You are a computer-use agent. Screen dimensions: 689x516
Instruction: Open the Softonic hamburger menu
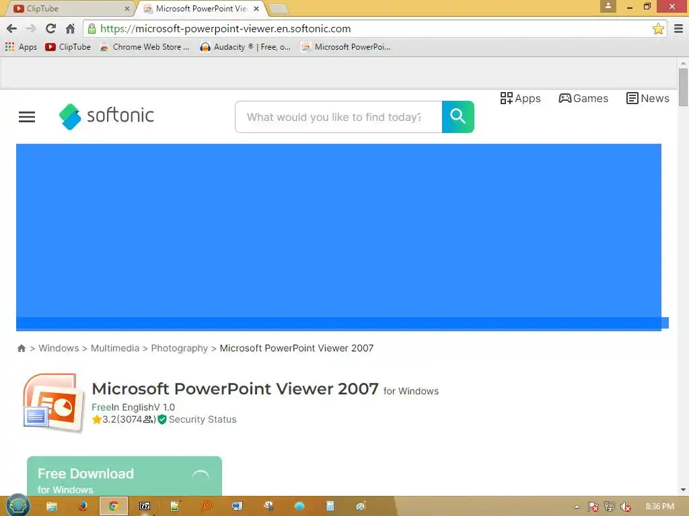click(x=27, y=117)
